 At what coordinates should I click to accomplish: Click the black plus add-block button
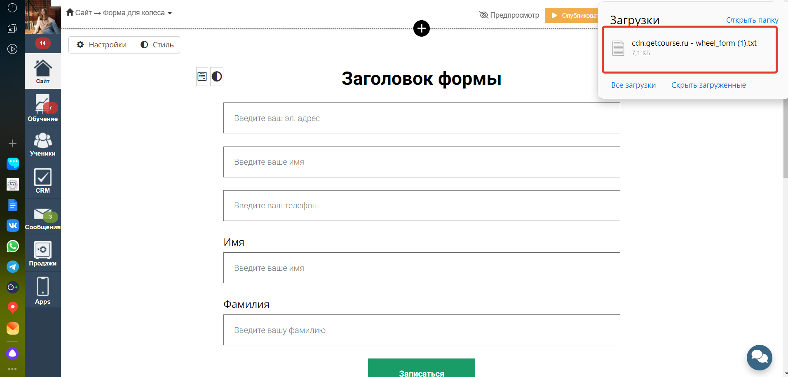pyautogui.click(x=421, y=28)
